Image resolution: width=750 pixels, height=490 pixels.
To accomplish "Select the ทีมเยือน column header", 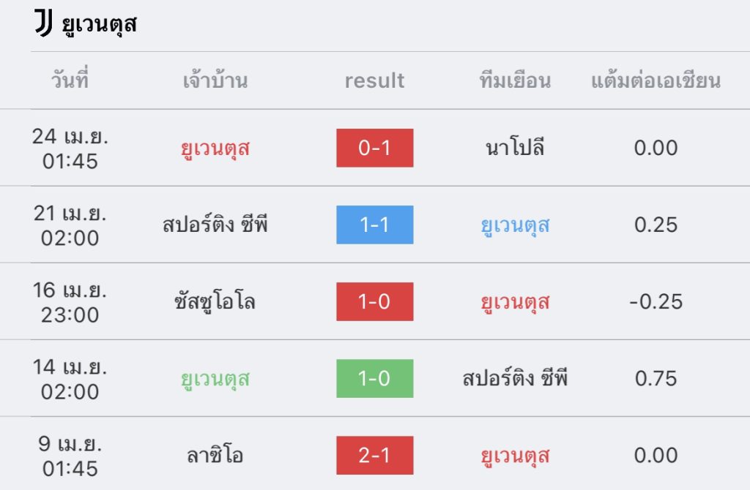I will click(515, 80).
